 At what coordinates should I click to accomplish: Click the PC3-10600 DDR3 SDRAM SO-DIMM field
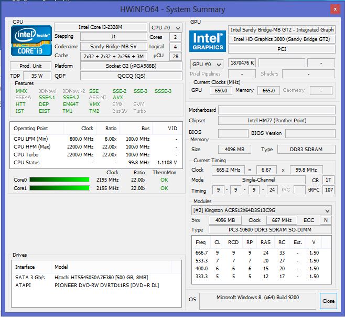point(270,230)
